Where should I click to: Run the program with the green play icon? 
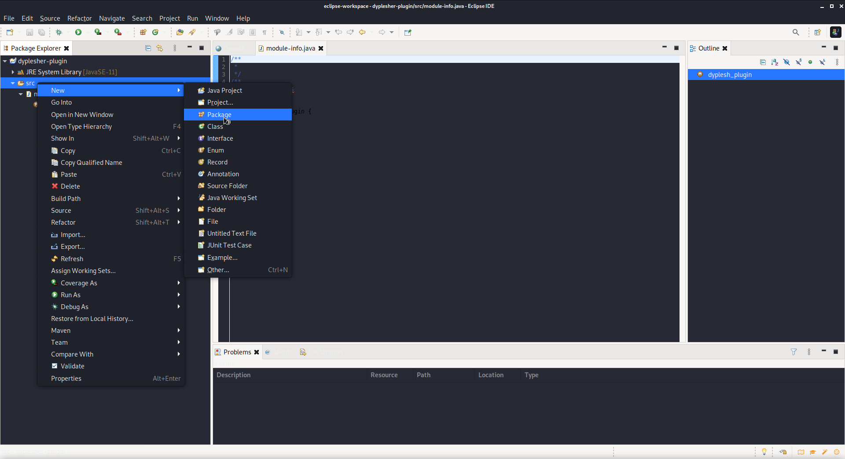pos(78,32)
